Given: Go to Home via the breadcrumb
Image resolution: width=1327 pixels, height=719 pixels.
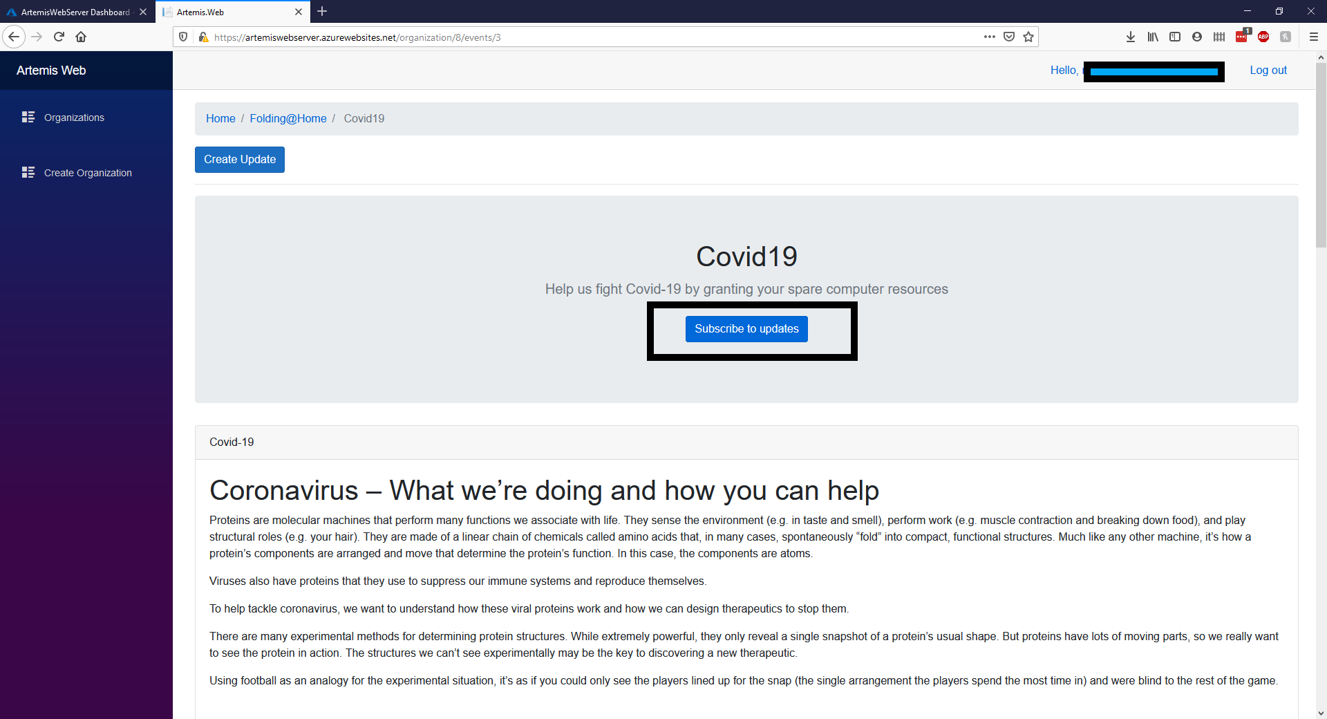Looking at the screenshot, I should click(220, 118).
